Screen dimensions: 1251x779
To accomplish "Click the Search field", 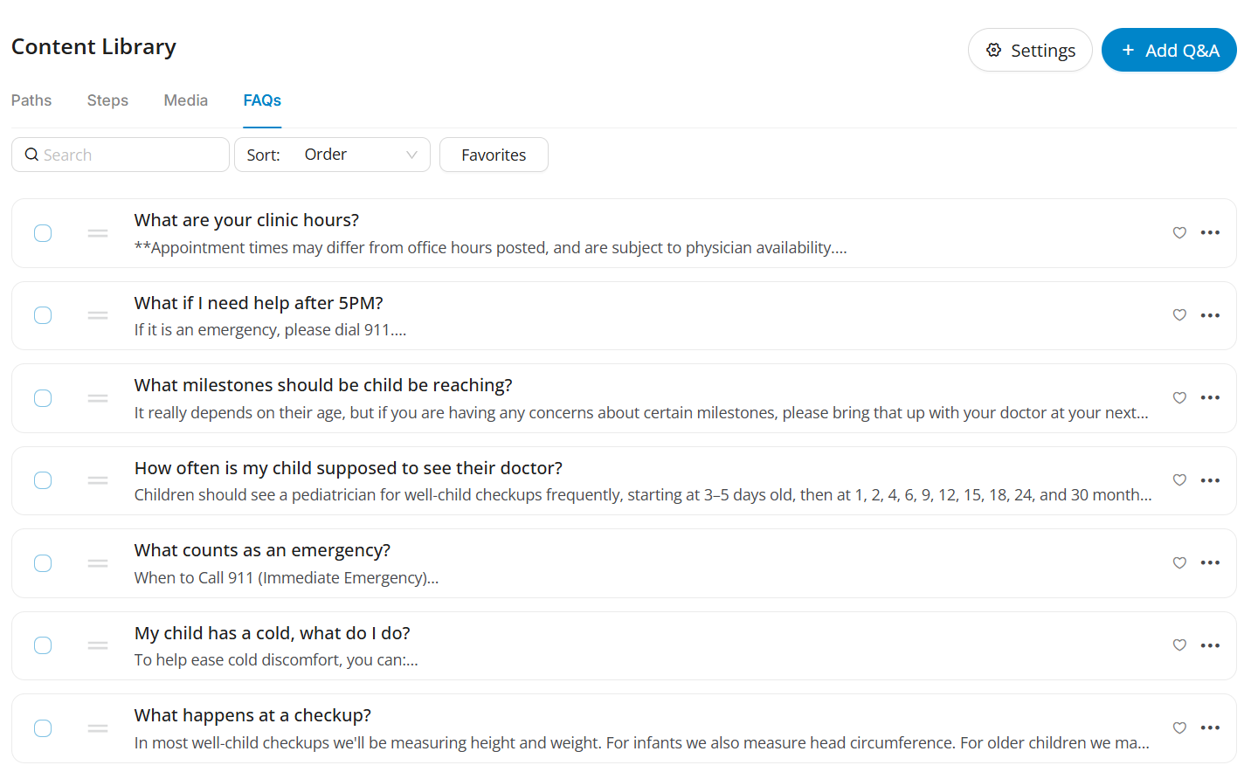I will (x=121, y=155).
